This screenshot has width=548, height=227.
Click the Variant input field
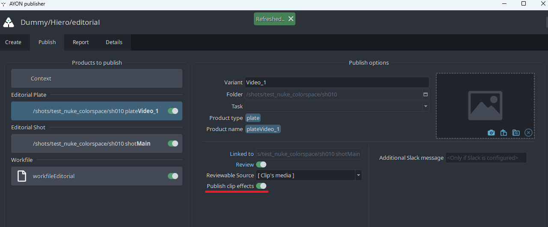pos(337,82)
